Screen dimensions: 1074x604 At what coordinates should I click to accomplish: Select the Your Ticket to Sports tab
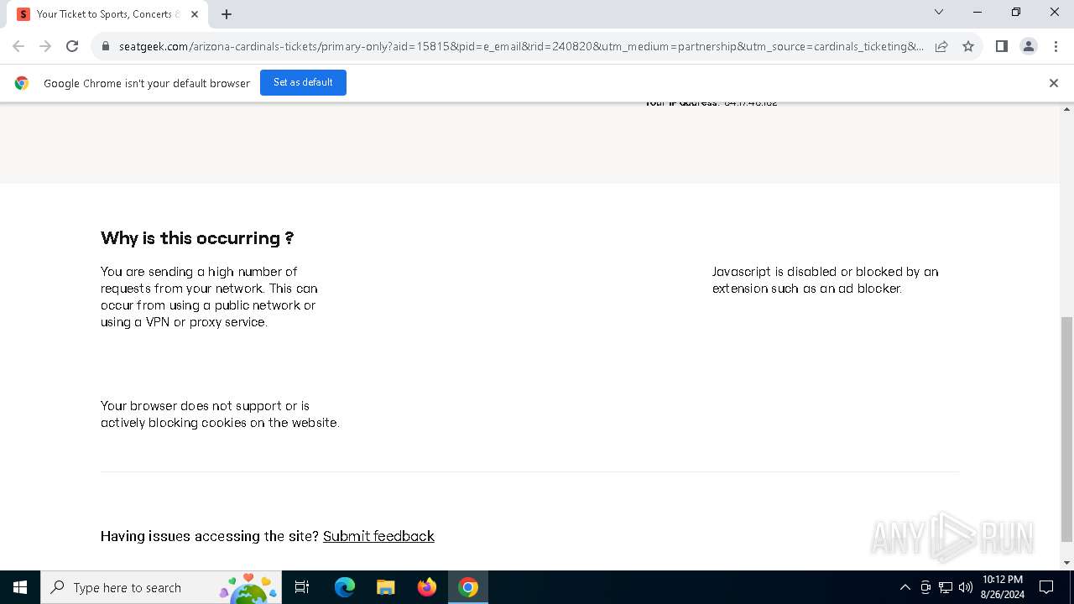coord(109,14)
